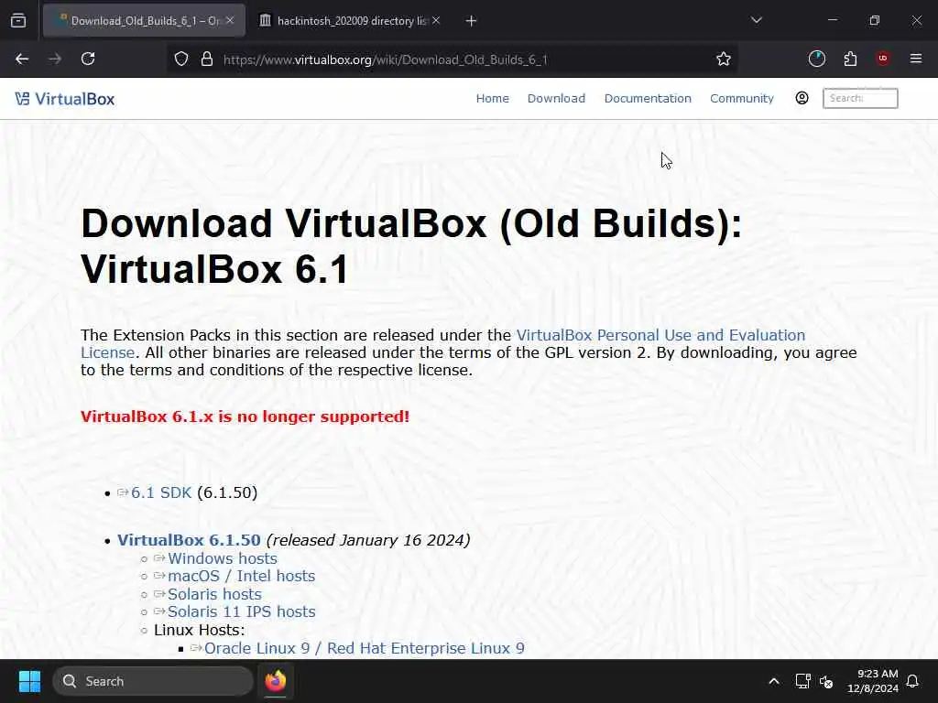This screenshot has width=938, height=703.
Task: View site security padlock info
Action: coord(207,59)
